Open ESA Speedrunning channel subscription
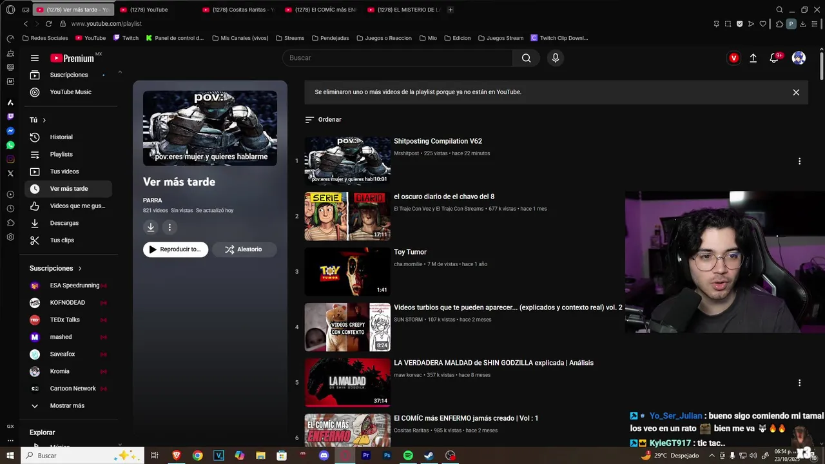Screen dimensions: 825x464 click(68, 285)
